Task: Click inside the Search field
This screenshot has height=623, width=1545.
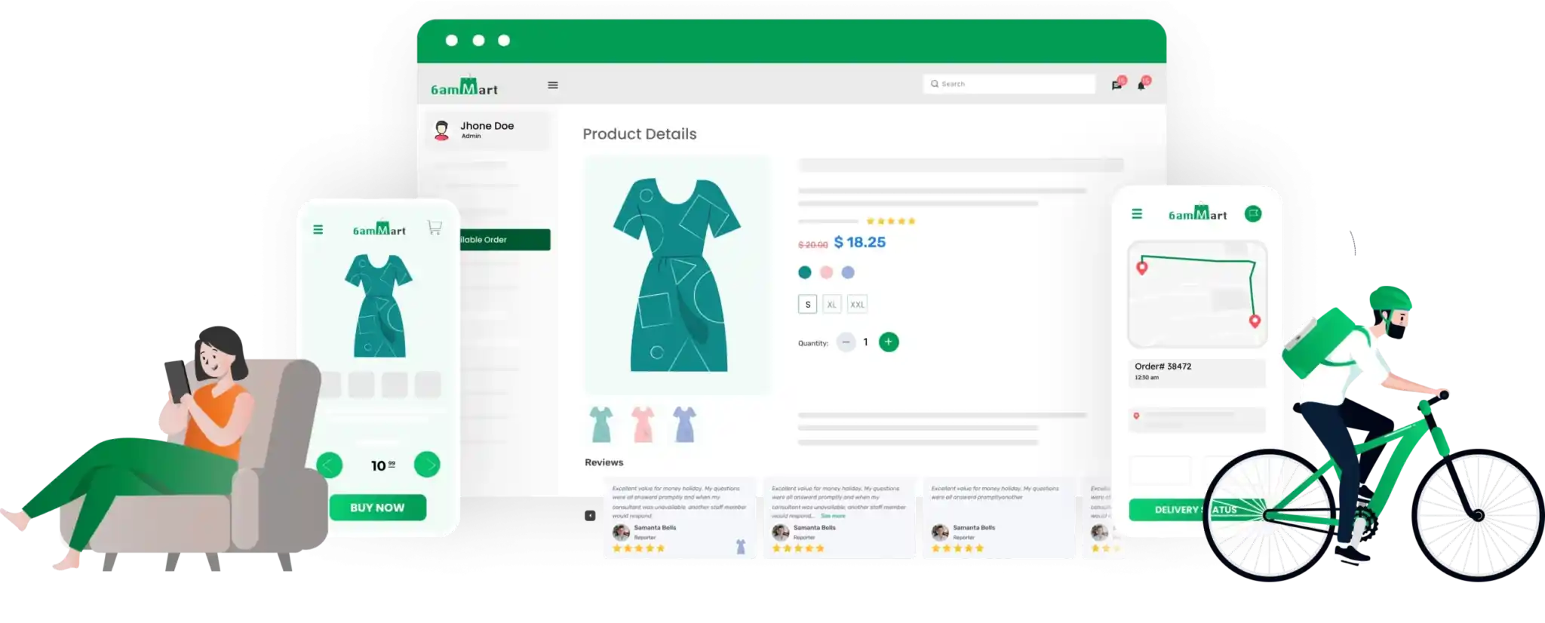Action: tap(1009, 84)
